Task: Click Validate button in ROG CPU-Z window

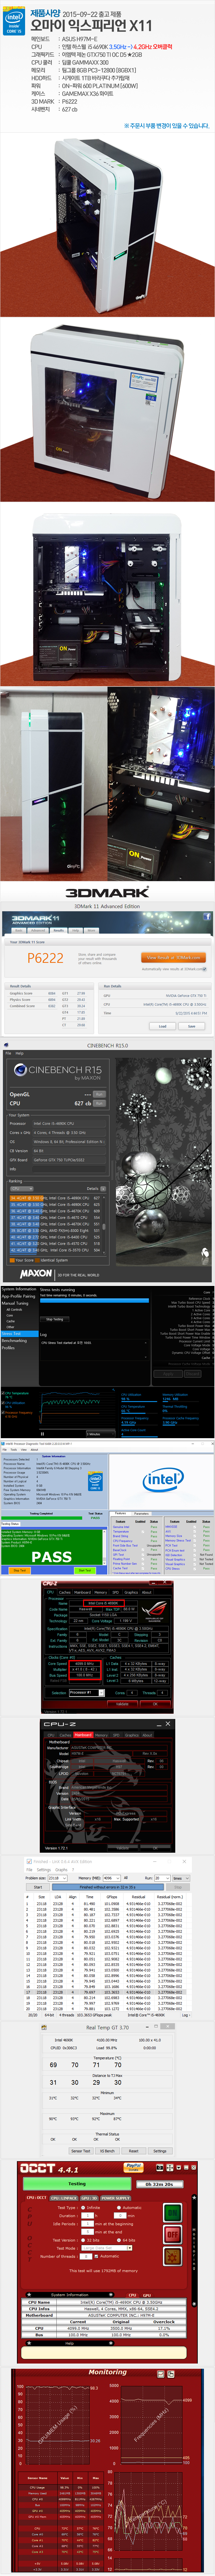Action: pyautogui.click(x=122, y=1704)
